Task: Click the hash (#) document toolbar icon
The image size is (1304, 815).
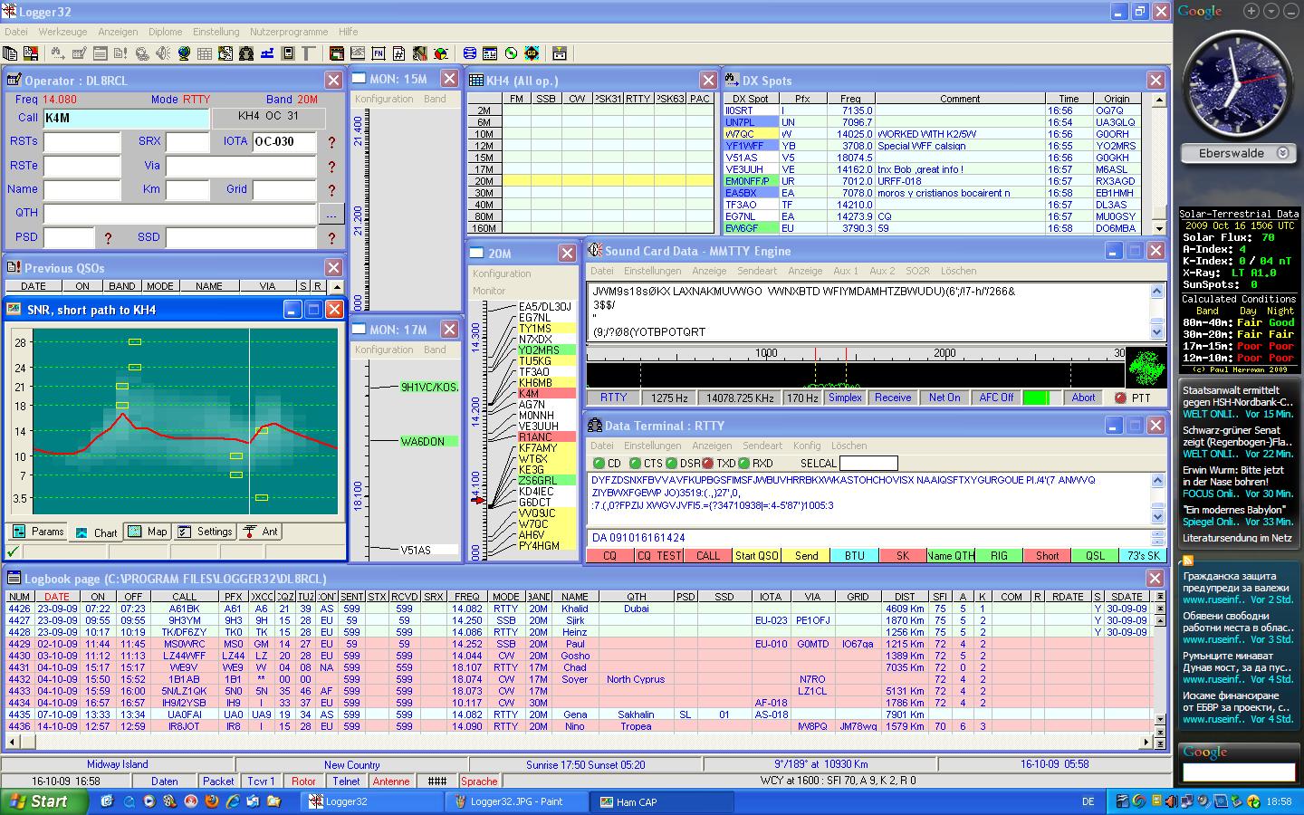Action: click(x=399, y=53)
